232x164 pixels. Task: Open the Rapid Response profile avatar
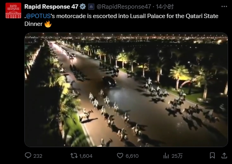point(13,11)
